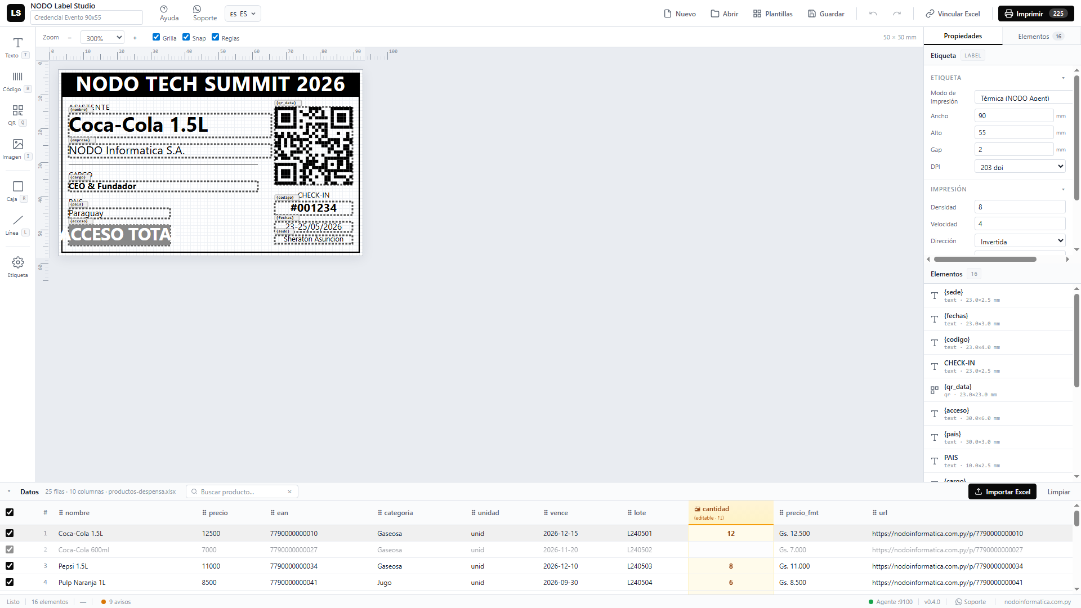Select the {acceso} text element
Image resolution: width=1081 pixels, height=608 pixels.
pos(998,414)
